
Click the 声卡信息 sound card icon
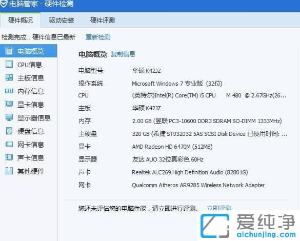click(9, 157)
